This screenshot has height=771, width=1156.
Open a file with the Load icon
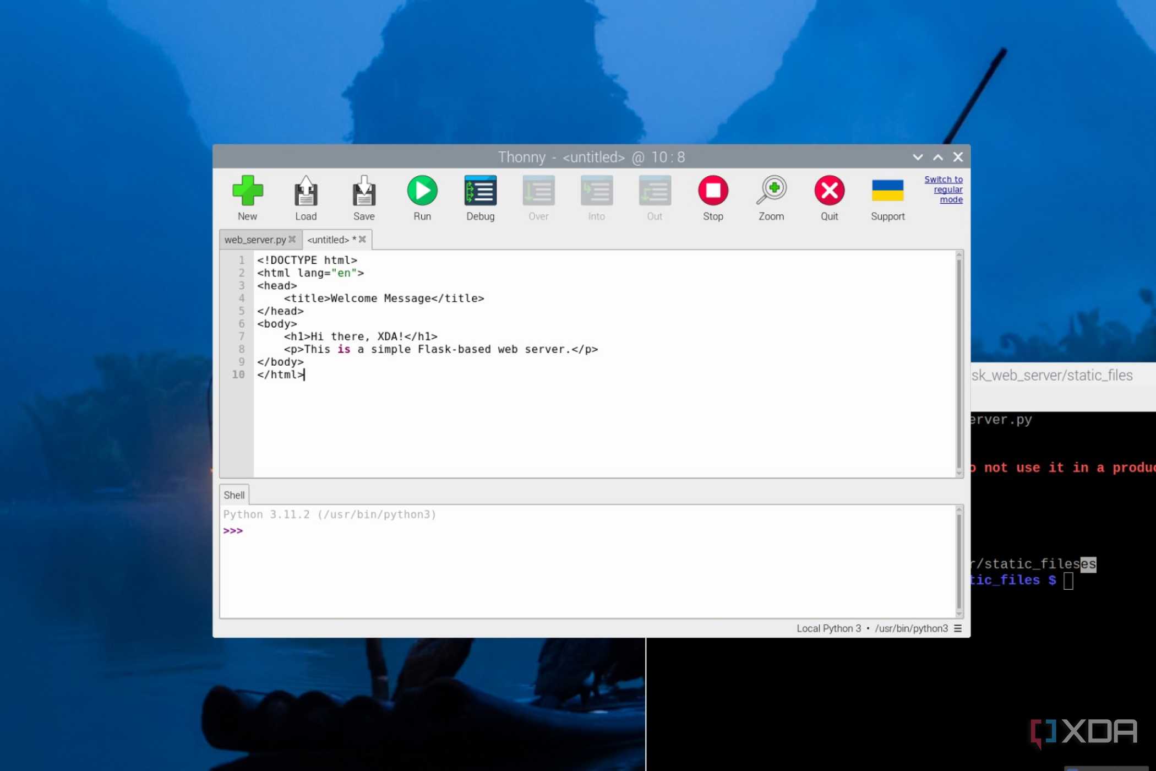306,191
